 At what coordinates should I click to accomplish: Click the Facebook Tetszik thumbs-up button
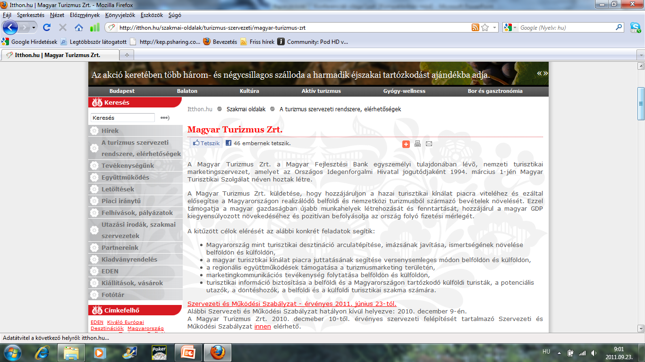point(206,143)
